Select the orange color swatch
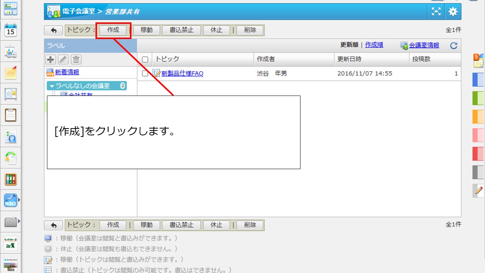485x273 pixels. (x=478, y=117)
